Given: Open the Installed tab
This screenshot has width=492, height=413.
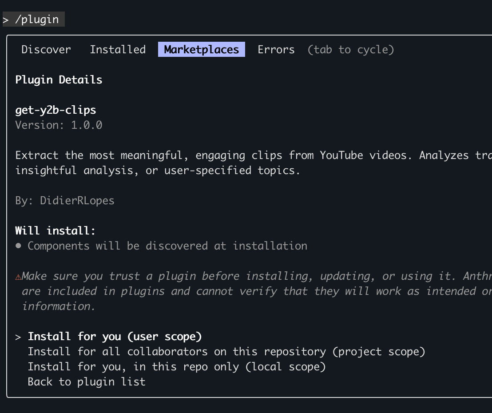Looking at the screenshot, I should [118, 49].
